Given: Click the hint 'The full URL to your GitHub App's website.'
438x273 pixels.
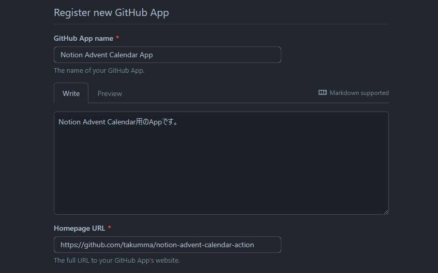Looking at the screenshot, I should coord(117,260).
